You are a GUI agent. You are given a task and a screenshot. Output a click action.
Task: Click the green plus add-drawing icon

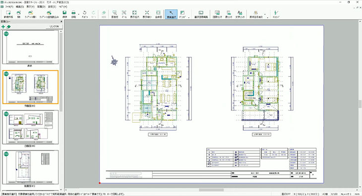(x=3, y=27)
